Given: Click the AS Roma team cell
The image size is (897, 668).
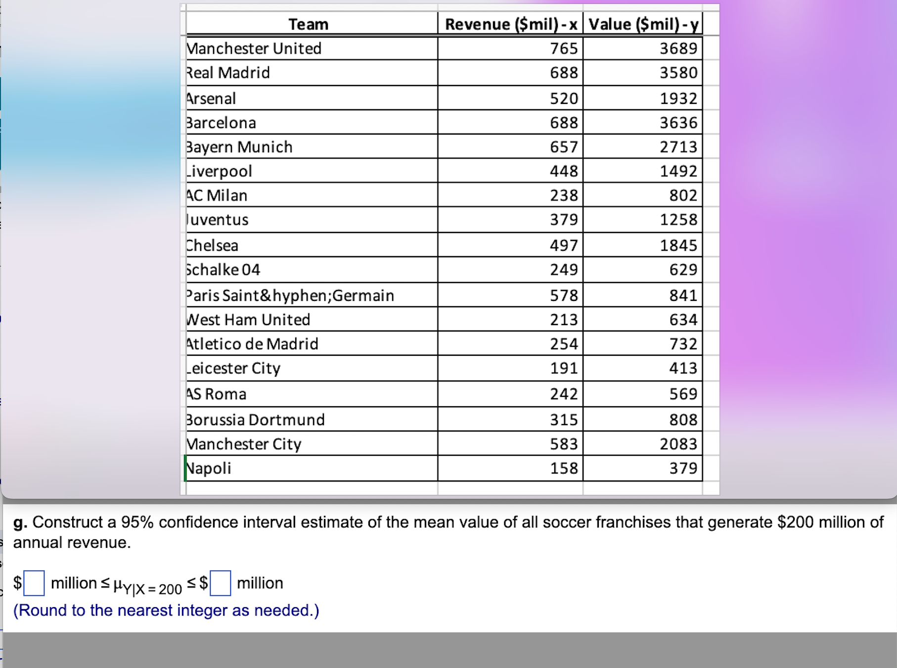Looking at the screenshot, I should [312, 394].
